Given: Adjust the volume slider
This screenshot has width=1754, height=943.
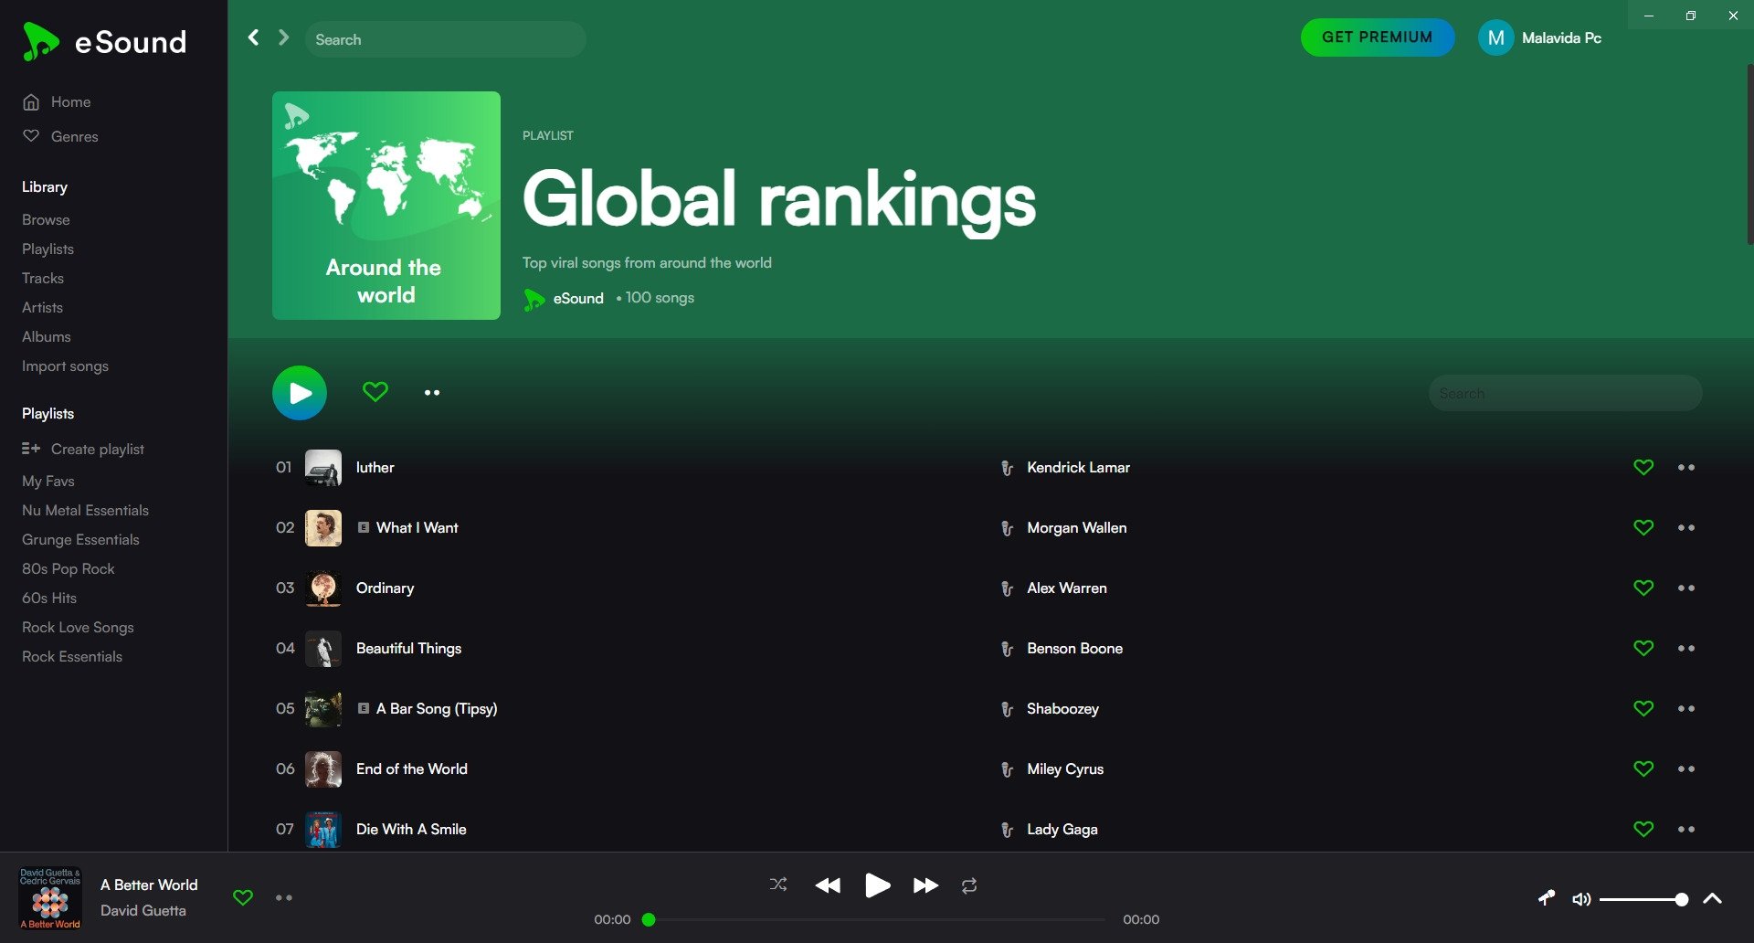Looking at the screenshot, I should click(1643, 899).
